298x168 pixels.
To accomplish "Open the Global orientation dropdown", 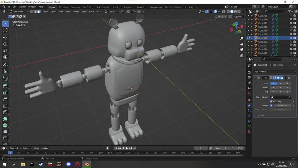I will 111,12.
